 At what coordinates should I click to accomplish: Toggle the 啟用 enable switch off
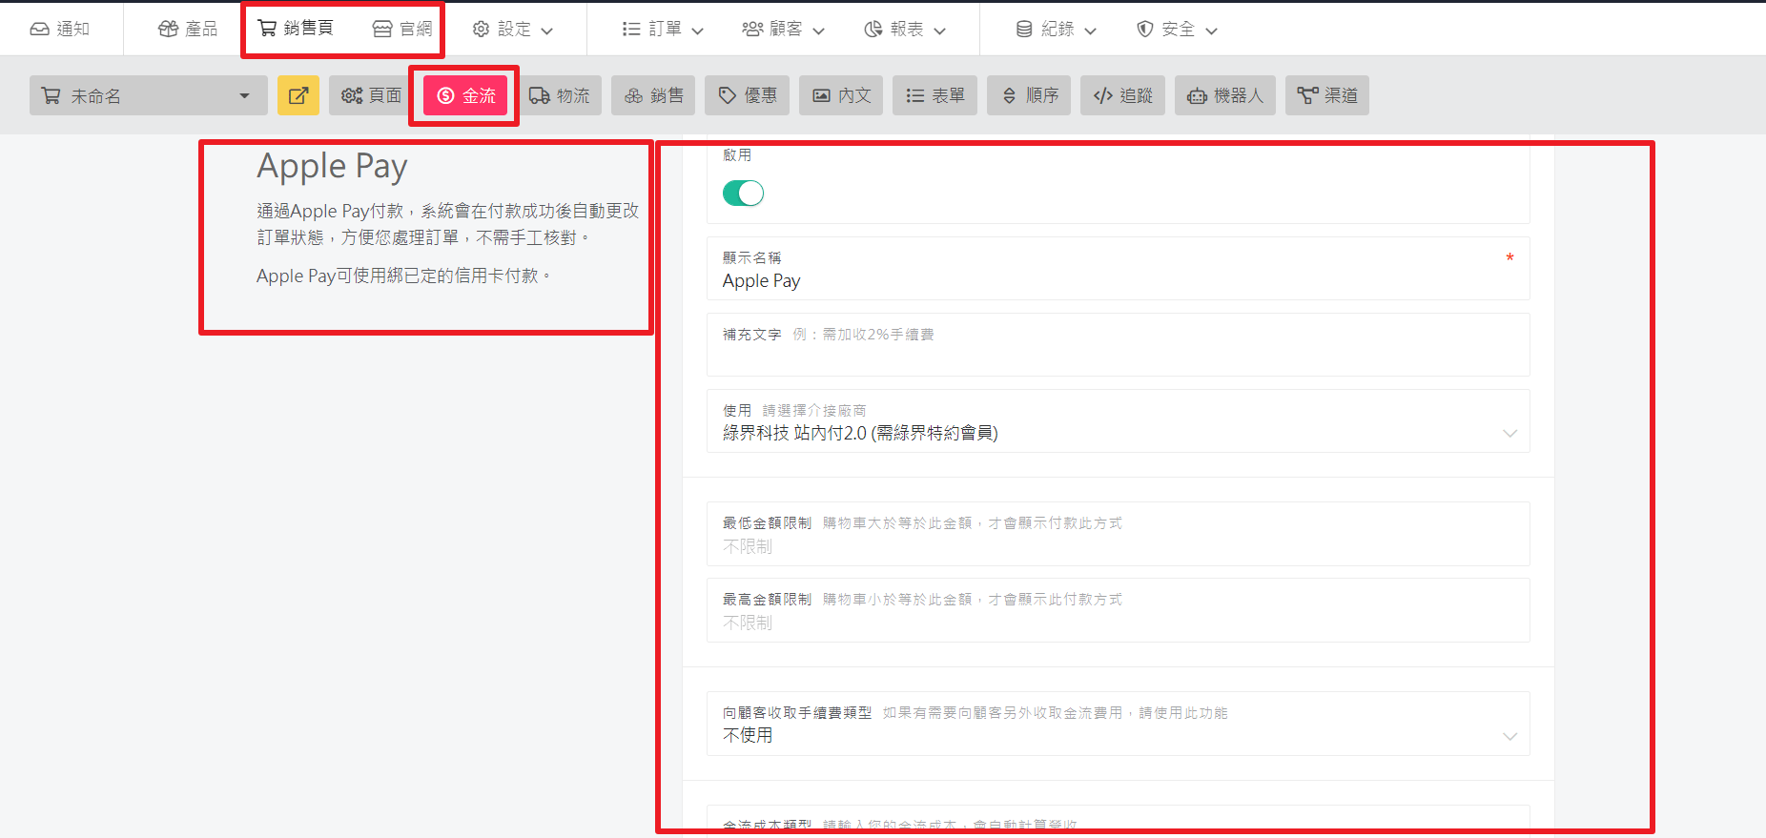tap(743, 194)
